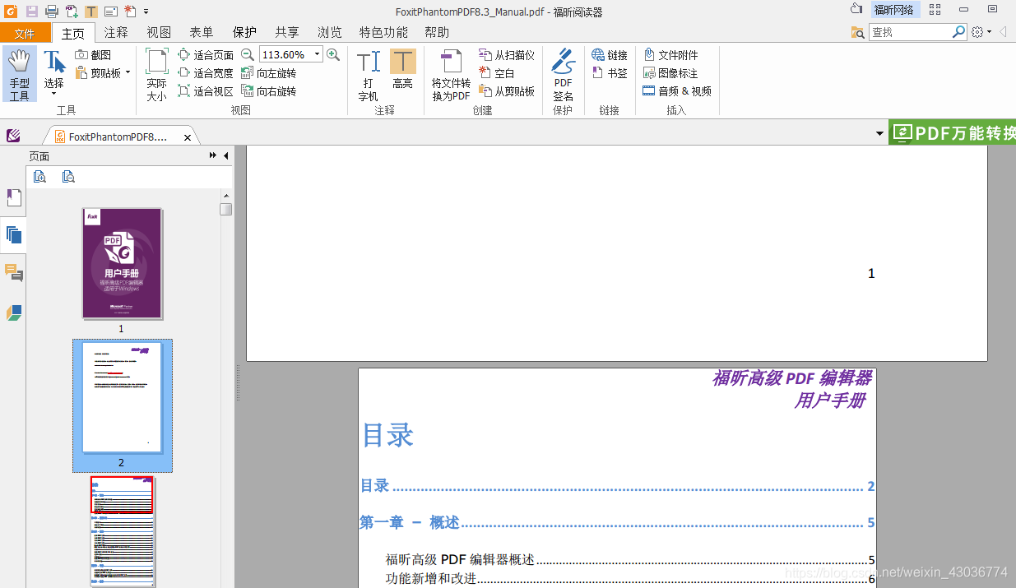The width and height of the screenshot is (1016, 588).
Task: Open the 特色功能 ribbon tab
Action: coord(383,33)
